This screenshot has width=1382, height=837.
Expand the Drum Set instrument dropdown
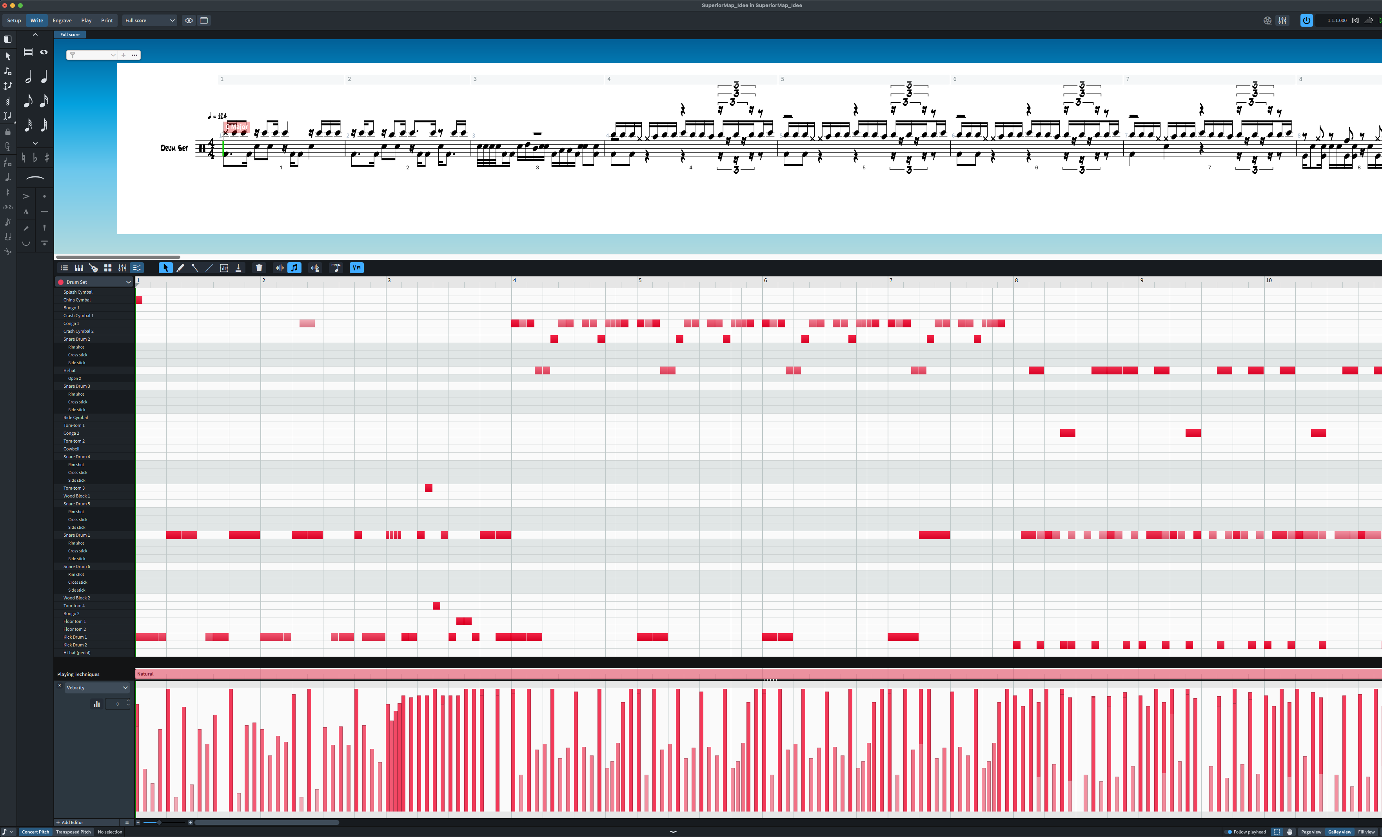[x=128, y=282]
